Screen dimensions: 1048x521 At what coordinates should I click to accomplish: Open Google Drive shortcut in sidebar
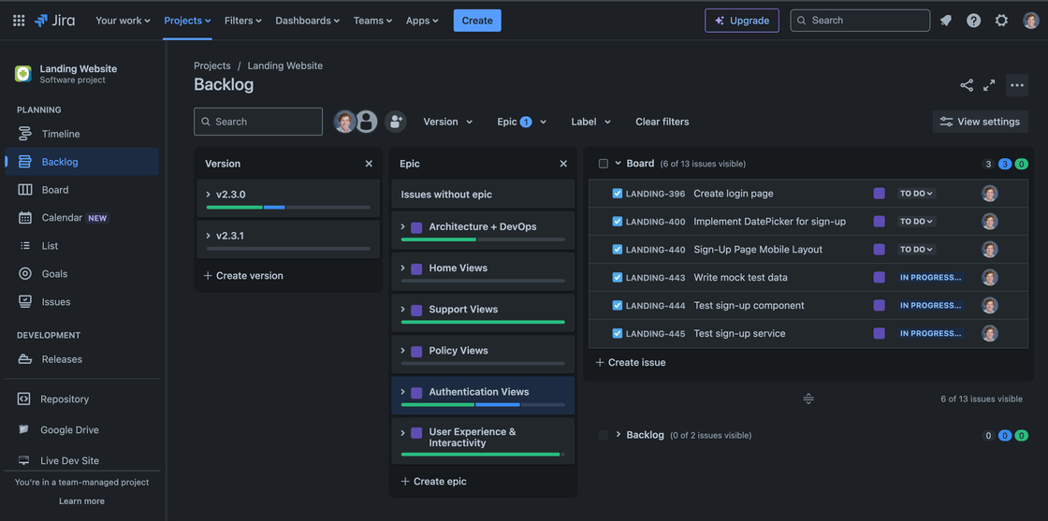tap(81, 429)
